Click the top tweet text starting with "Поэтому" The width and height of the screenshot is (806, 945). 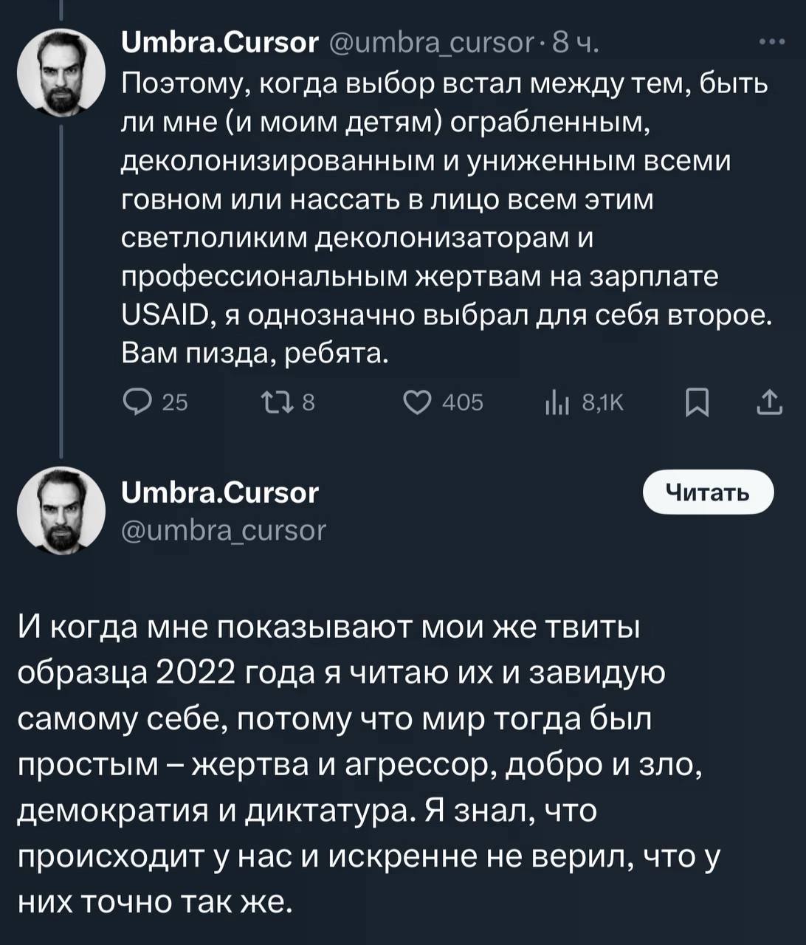coord(443,218)
